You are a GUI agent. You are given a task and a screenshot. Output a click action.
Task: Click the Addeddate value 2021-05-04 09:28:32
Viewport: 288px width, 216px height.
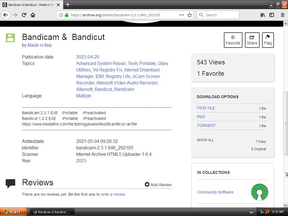click(x=97, y=141)
